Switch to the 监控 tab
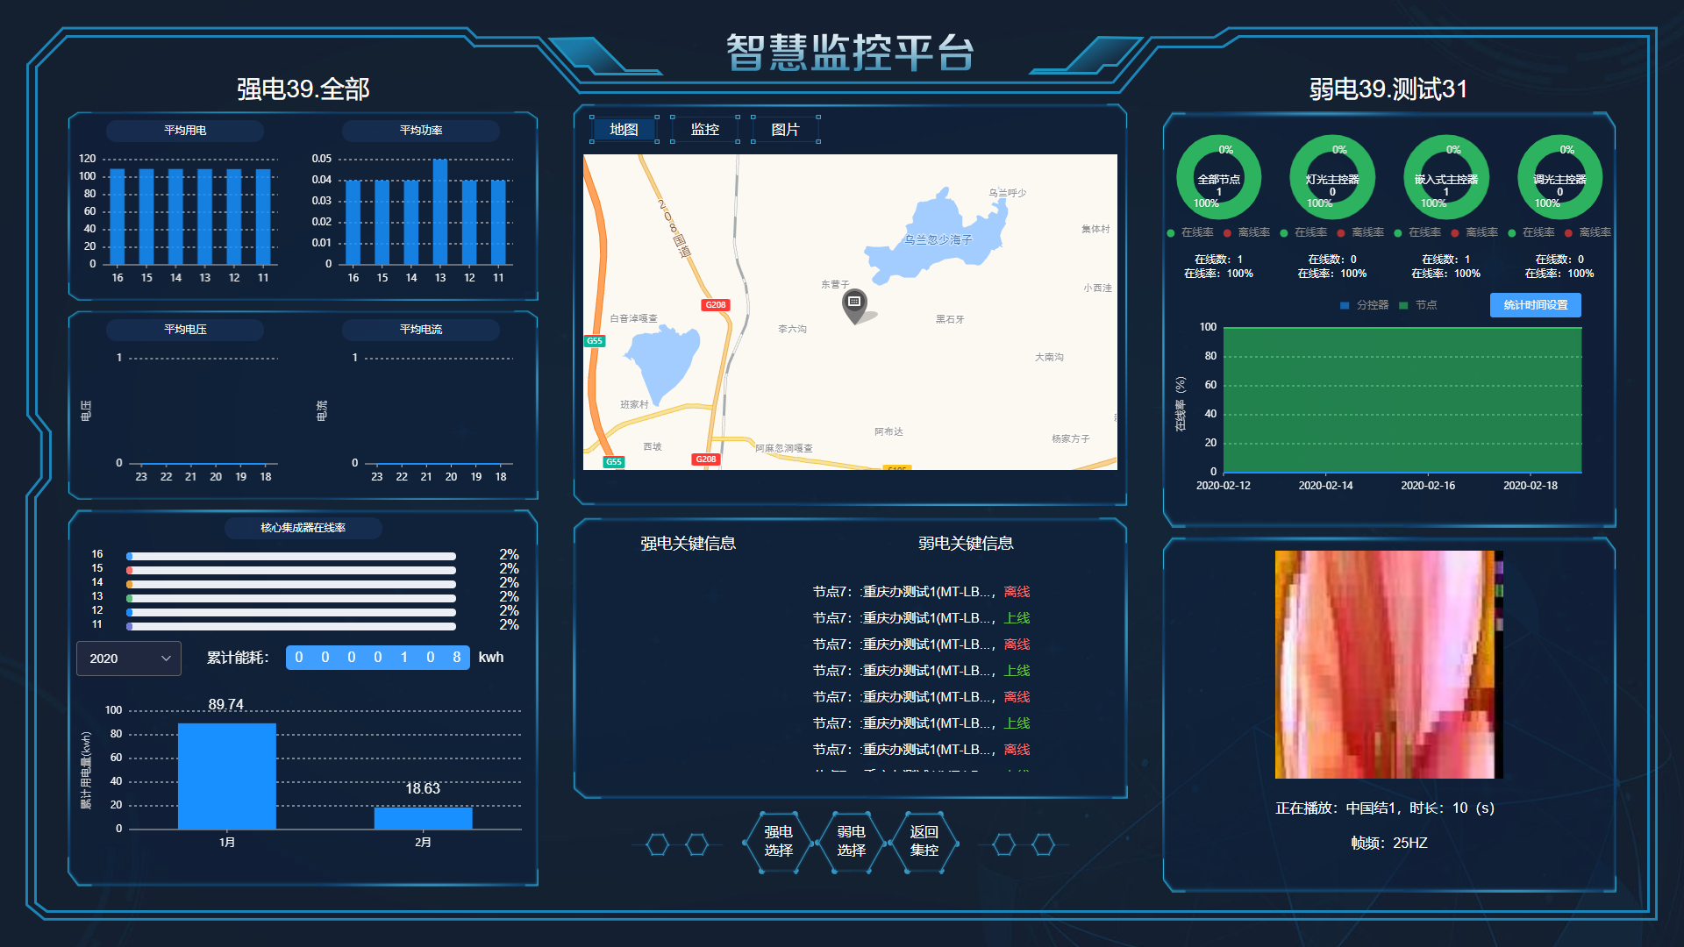 [705, 128]
